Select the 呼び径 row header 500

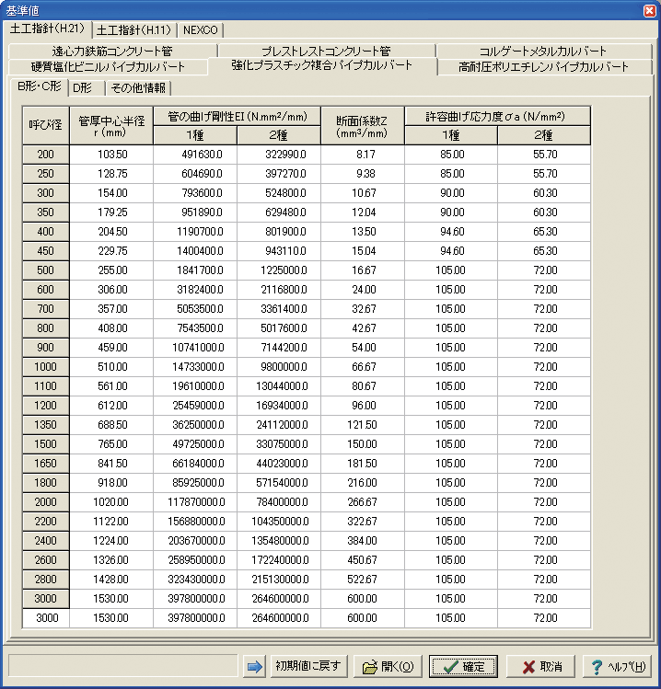pyautogui.click(x=46, y=270)
